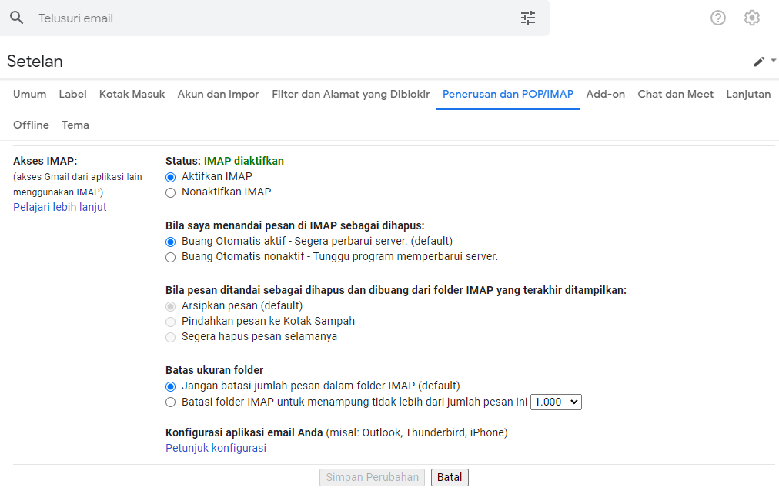Open the Tema settings tab
Viewport: 779px width, 504px height.
click(75, 125)
